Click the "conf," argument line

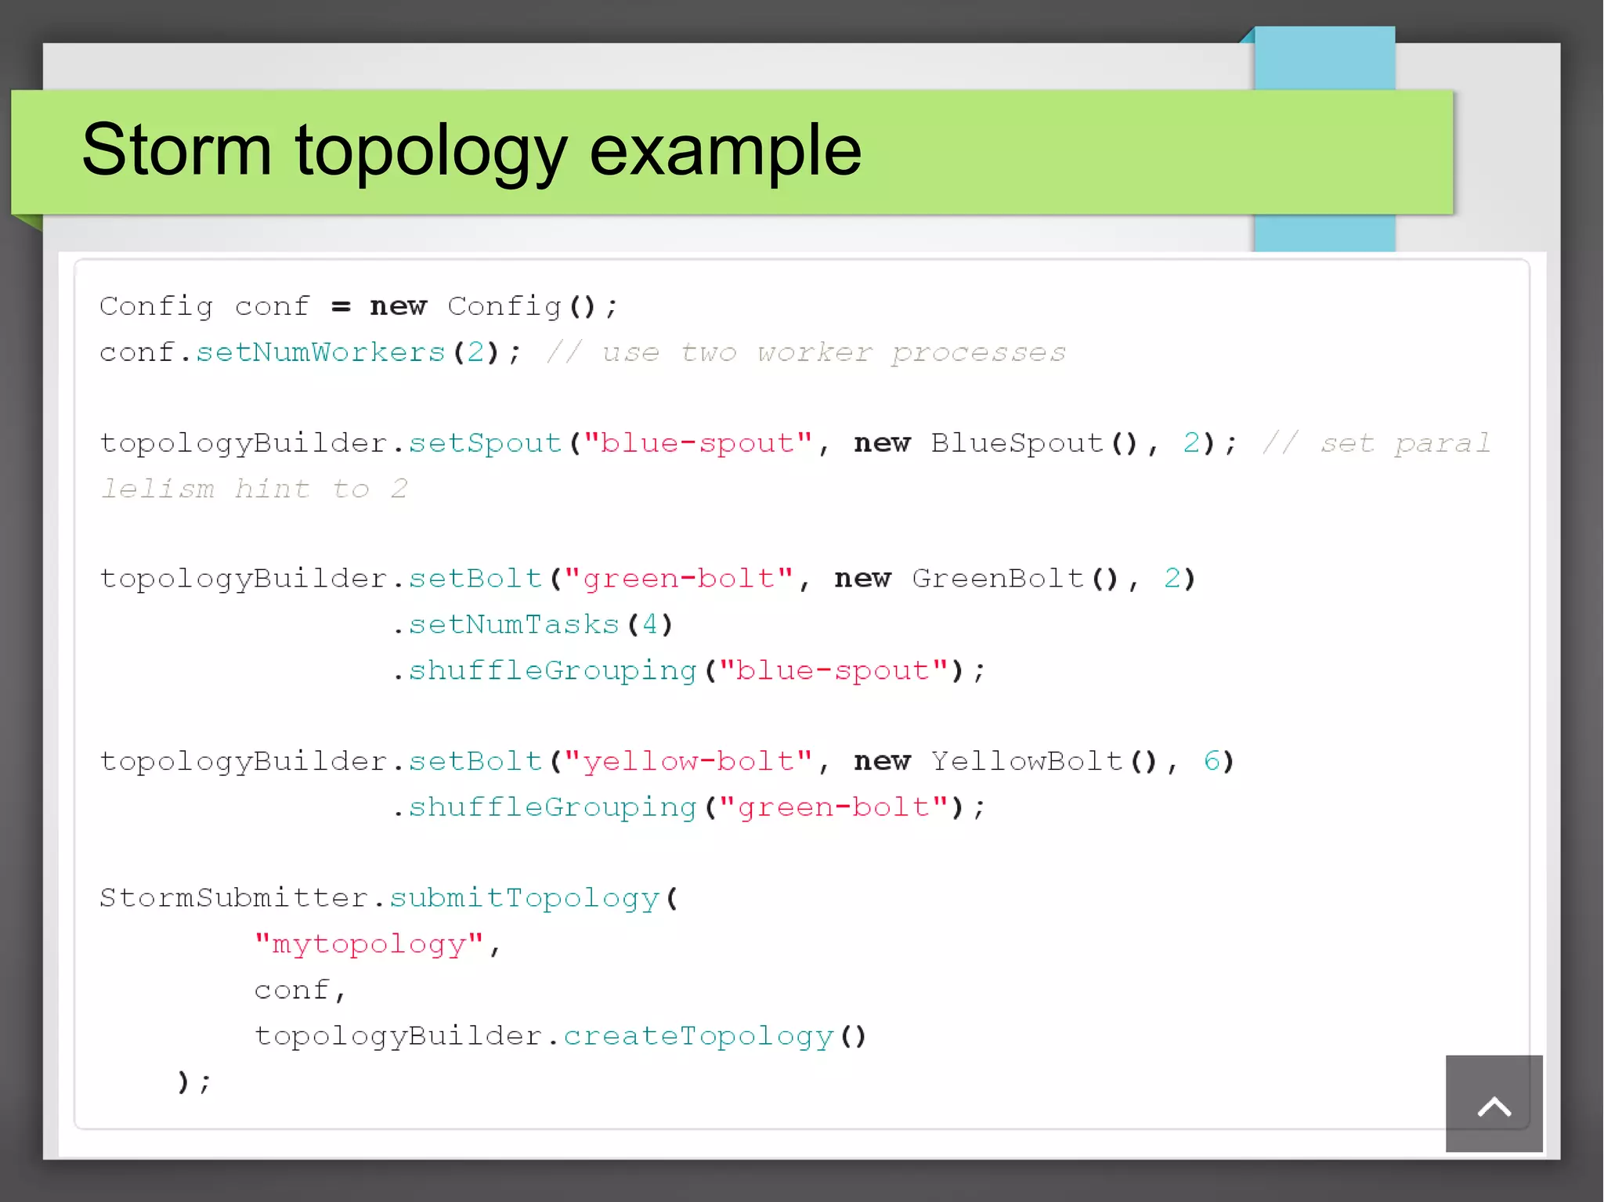(300, 990)
